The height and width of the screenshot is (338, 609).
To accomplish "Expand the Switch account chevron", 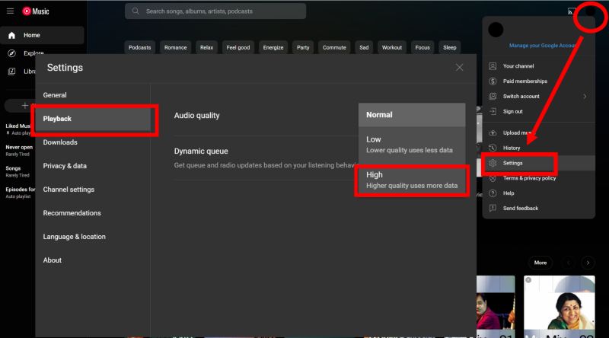I will [x=585, y=97].
